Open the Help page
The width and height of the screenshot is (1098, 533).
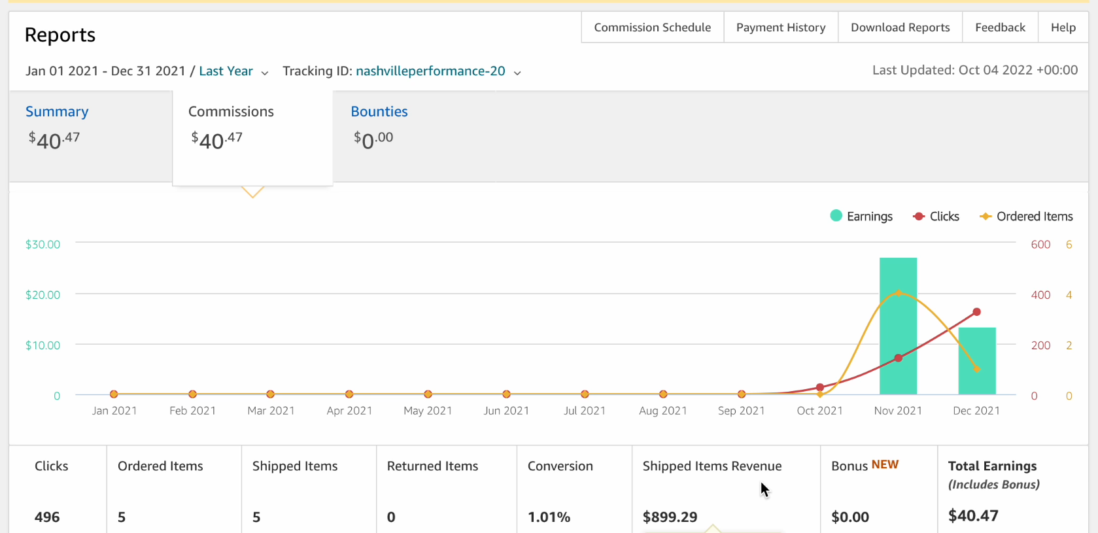(1063, 27)
